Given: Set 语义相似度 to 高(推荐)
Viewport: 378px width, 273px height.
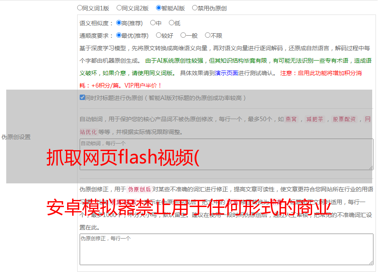Looking at the screenshot, I should pyautogui.click(x=119, y=23).
